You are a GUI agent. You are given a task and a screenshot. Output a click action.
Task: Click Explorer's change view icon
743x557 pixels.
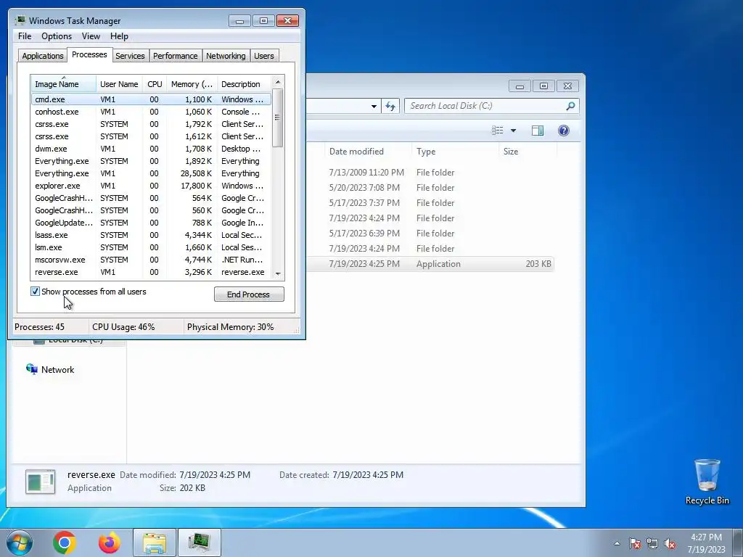click(497, 131)
